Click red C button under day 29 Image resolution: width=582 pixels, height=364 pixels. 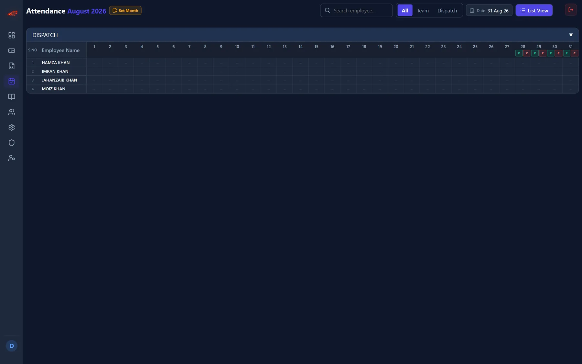(543, 53)
